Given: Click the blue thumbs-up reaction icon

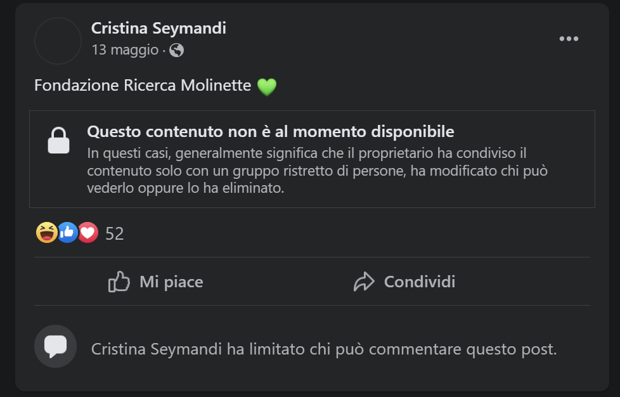Looking at the screenshot, I should [x=67, y=233].
